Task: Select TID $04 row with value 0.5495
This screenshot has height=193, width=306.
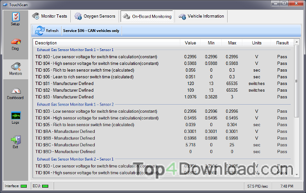Action: coord(163,118)
